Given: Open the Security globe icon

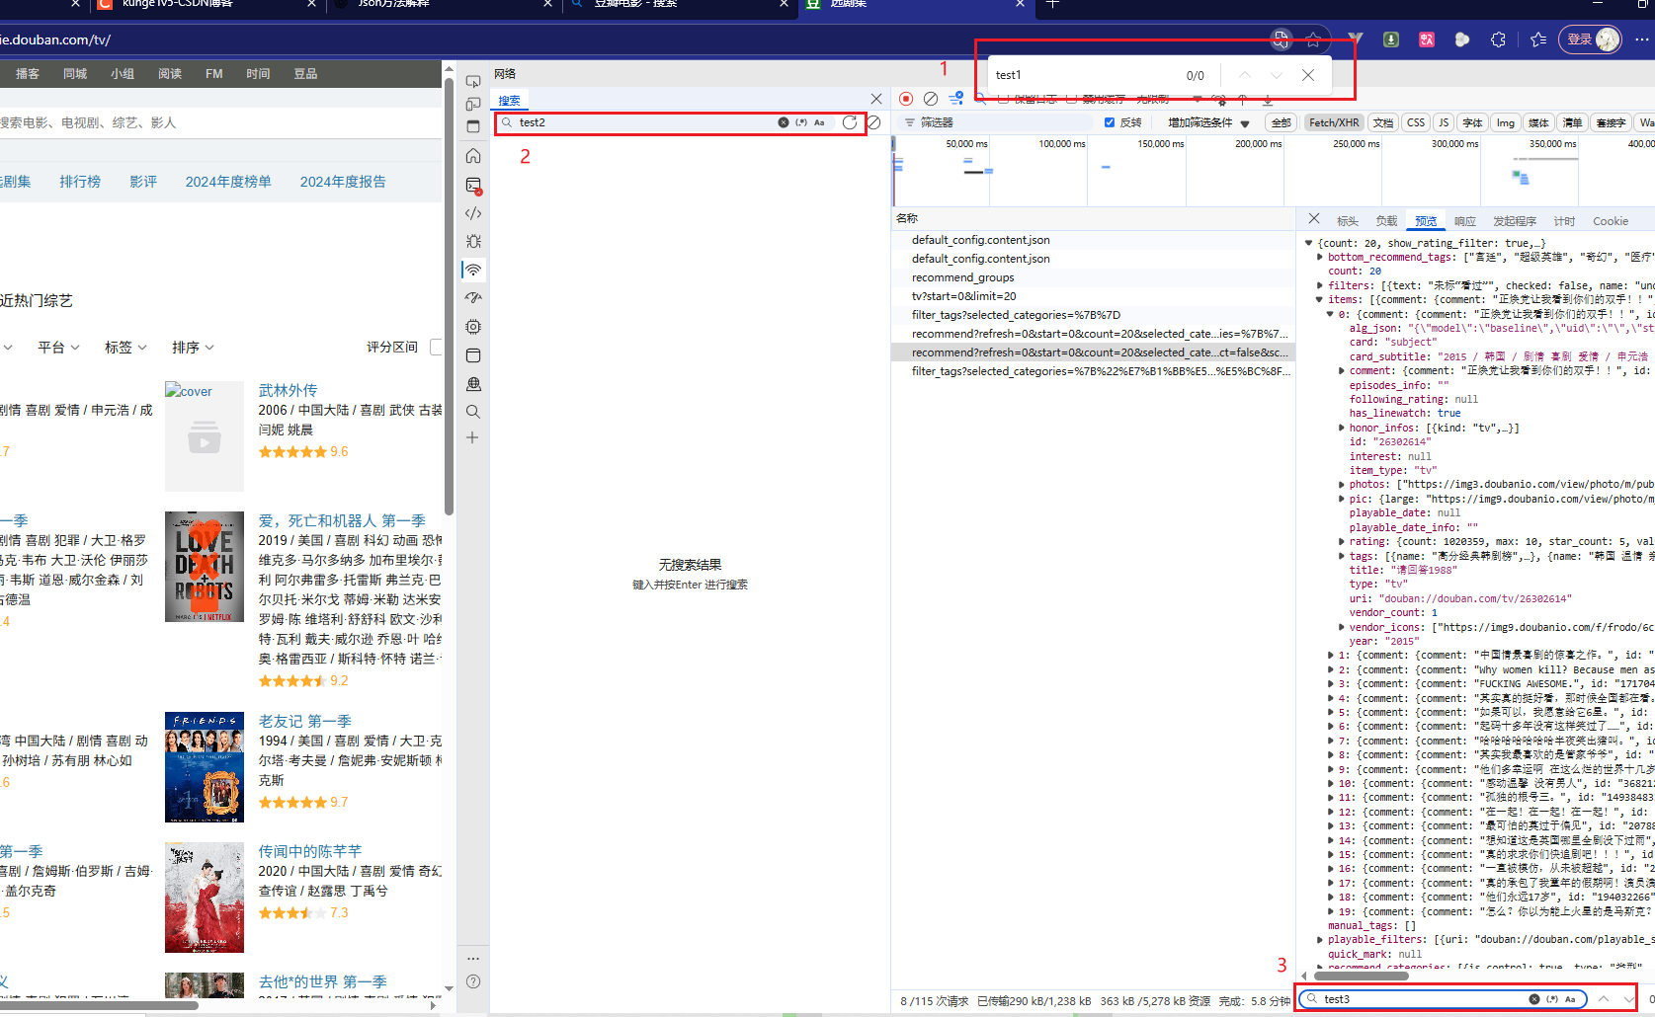Looking at the screenshot, I should pos(473,384).
